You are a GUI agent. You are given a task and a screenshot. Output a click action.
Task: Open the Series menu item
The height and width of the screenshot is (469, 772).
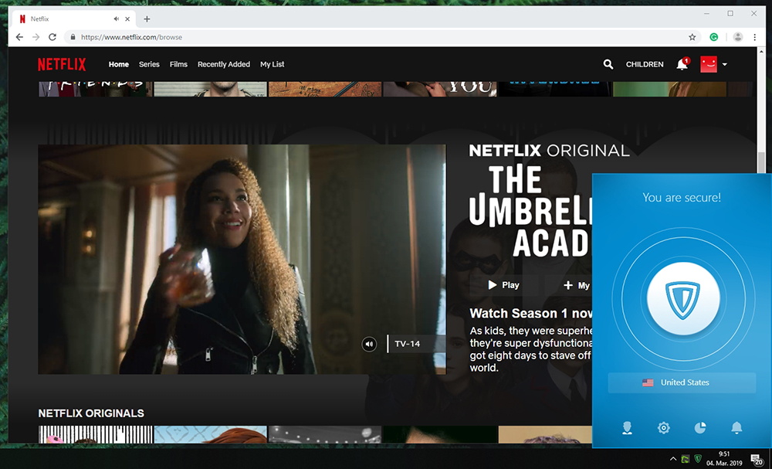click(x=149, y=64)
